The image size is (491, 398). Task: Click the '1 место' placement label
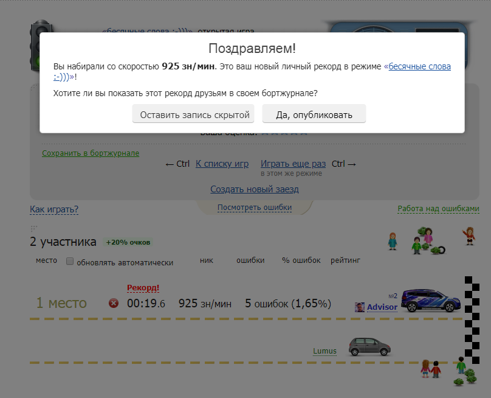pos(61,303)
